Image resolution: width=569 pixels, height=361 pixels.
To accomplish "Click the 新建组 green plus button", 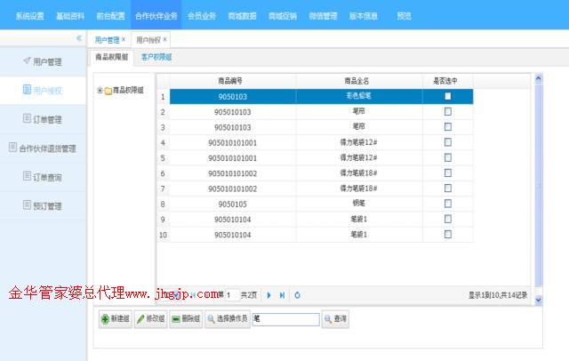I will (x=116, y=319).
